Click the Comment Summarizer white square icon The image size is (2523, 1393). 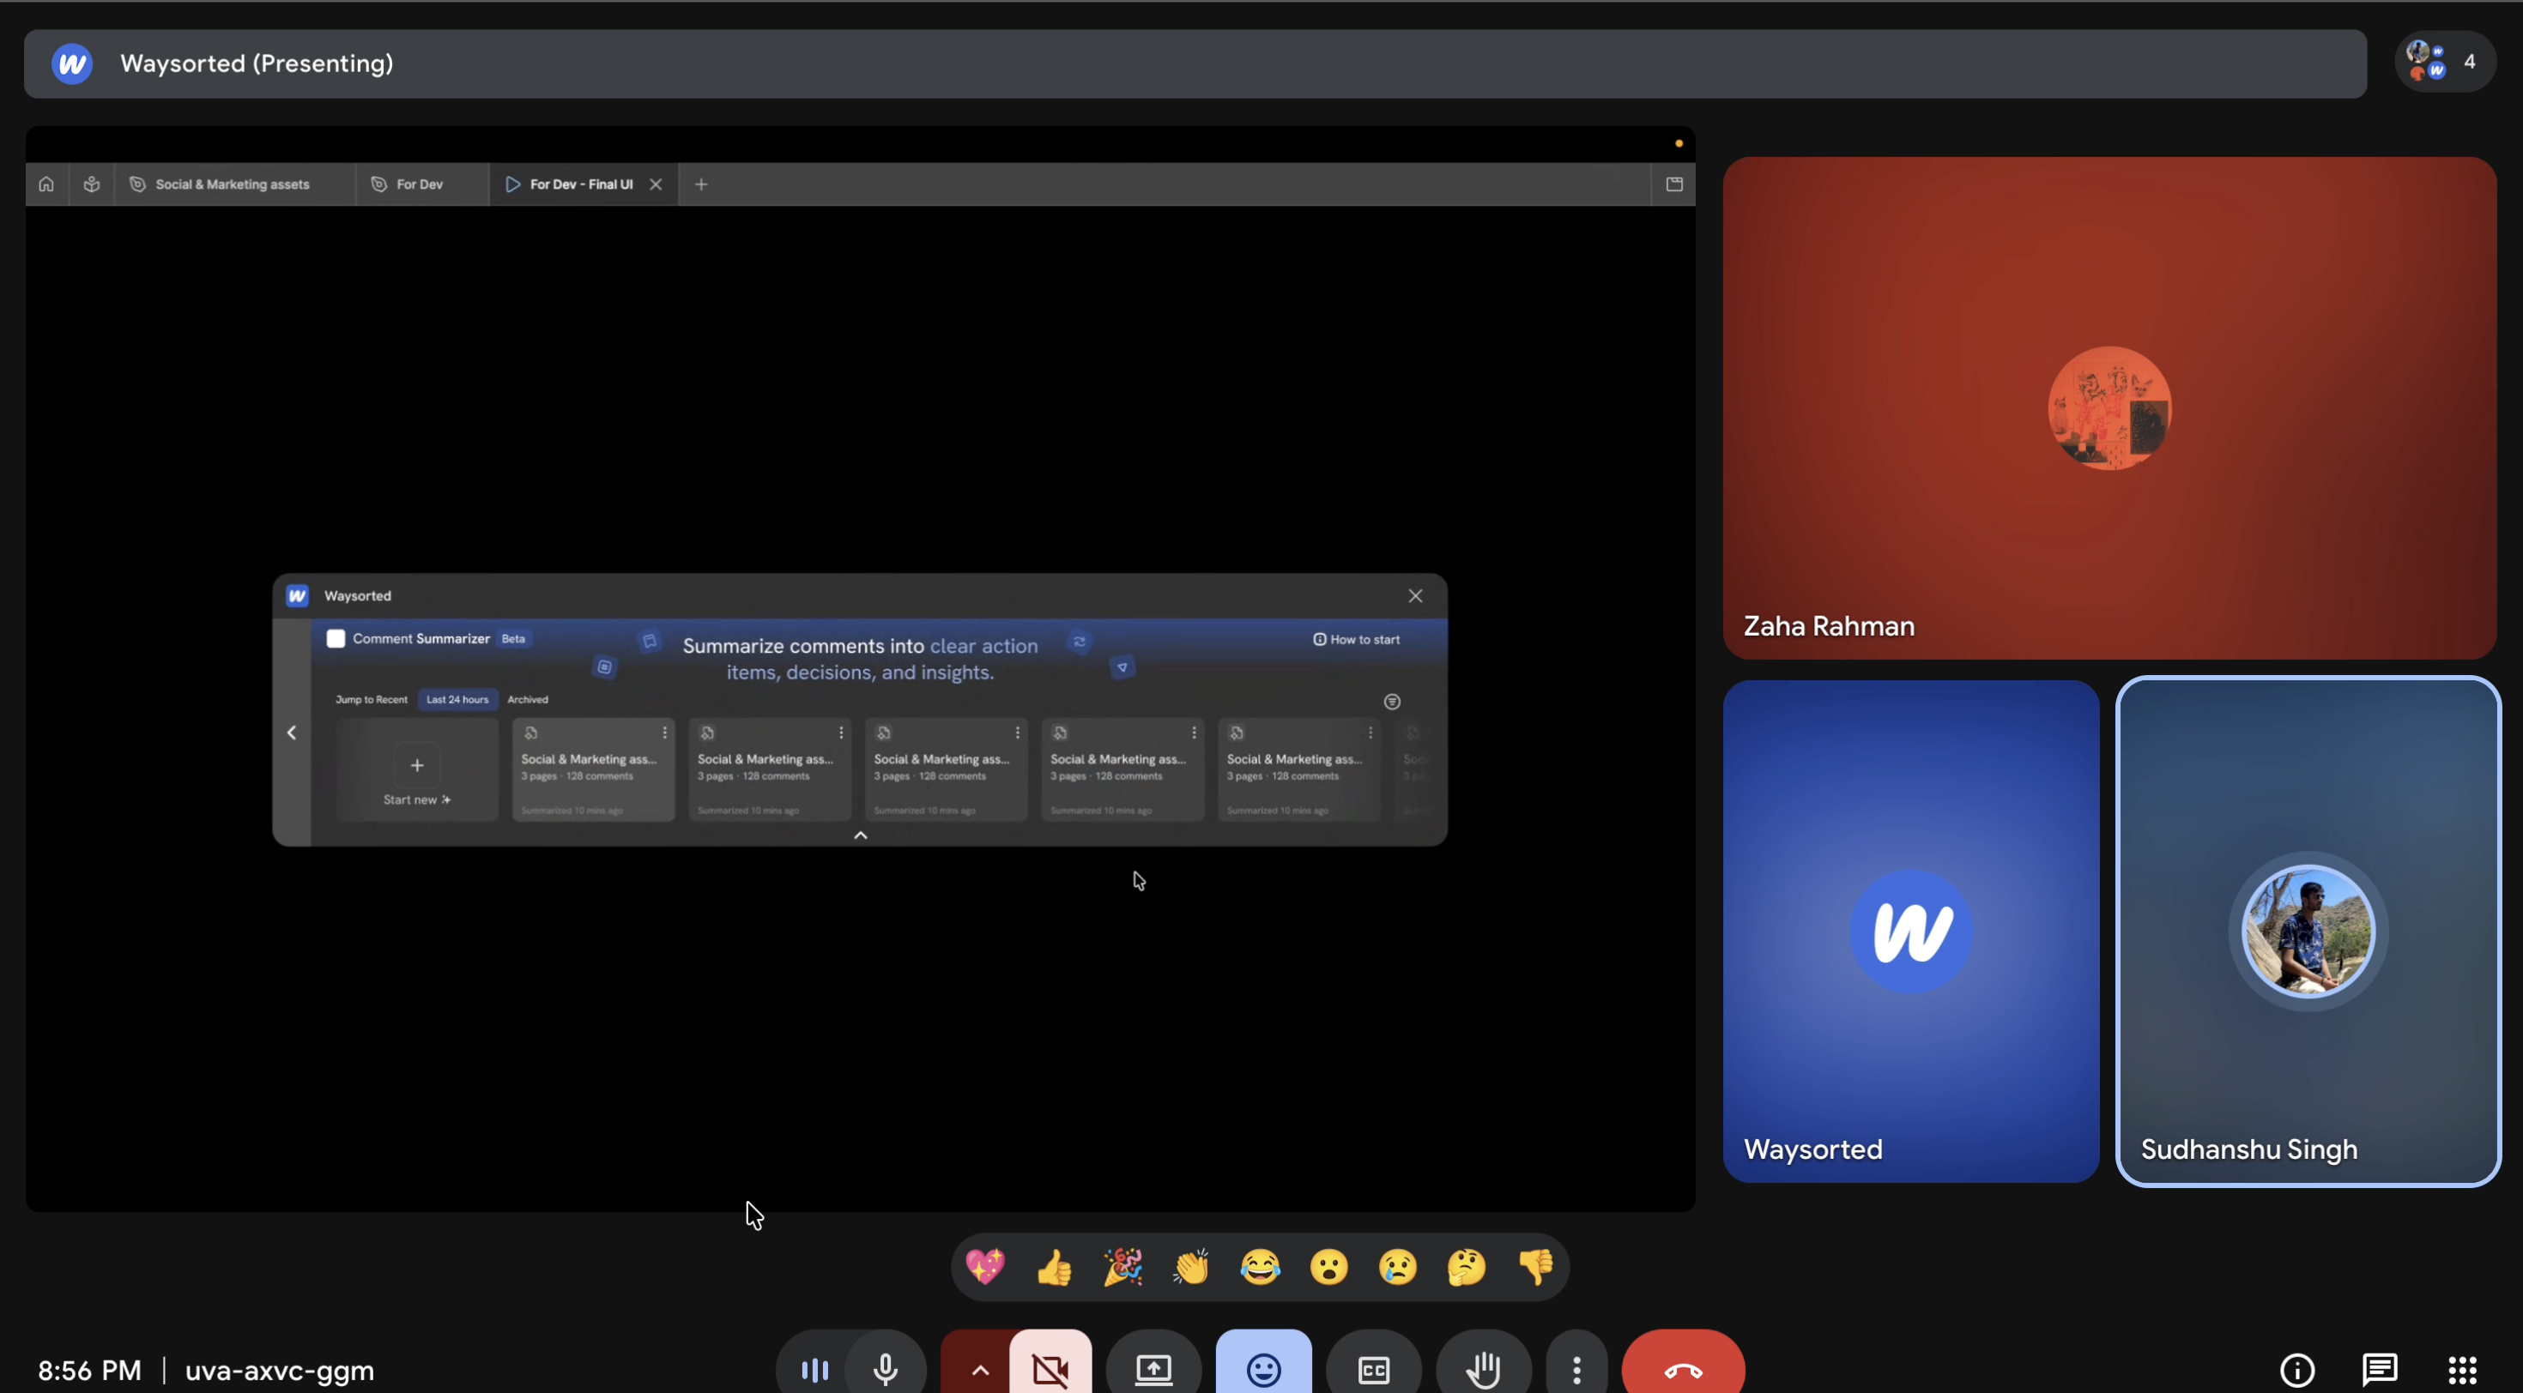(x=335, y=638)
